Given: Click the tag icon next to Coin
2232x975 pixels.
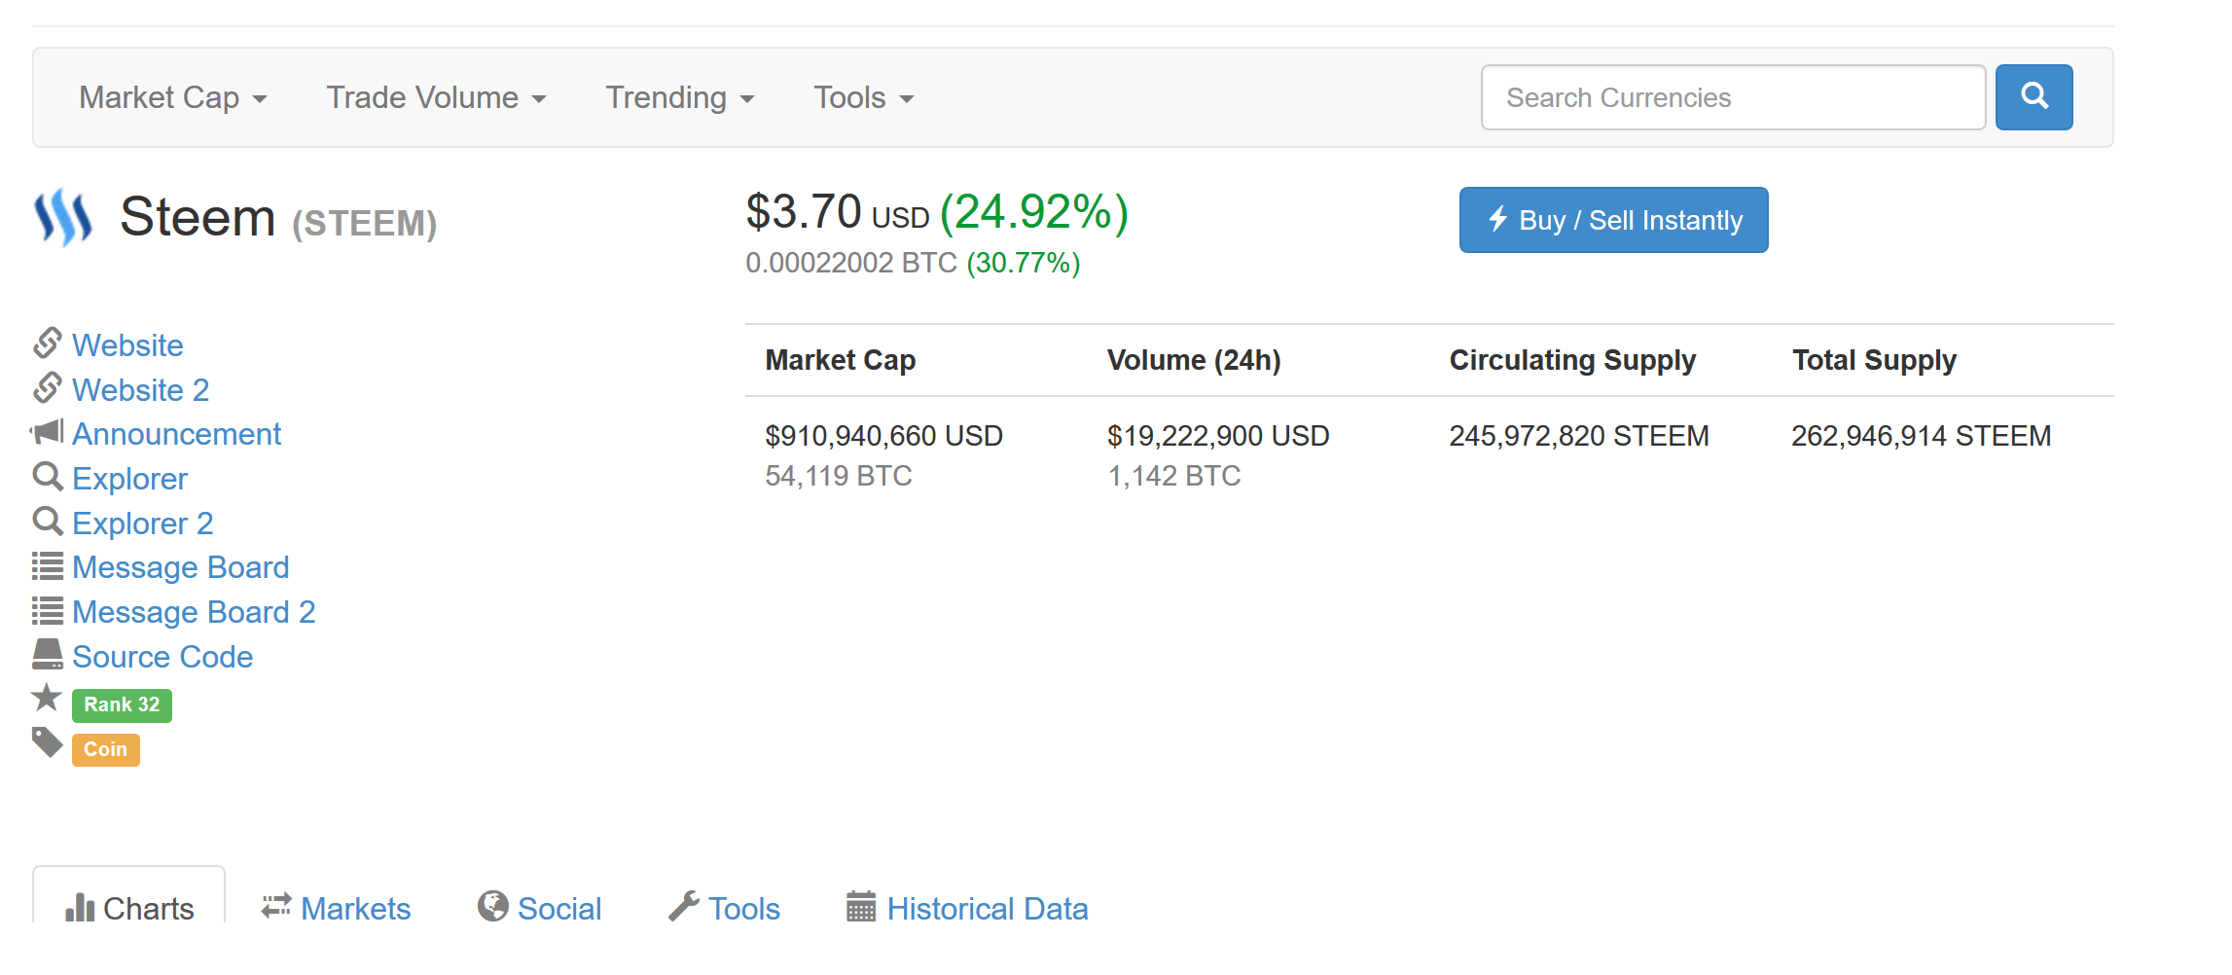Looking at the screenshot, I should point(47,742).
